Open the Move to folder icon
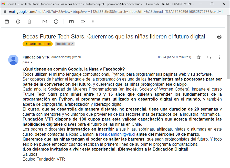Screen dimensions: 230x168 [71, 22]
